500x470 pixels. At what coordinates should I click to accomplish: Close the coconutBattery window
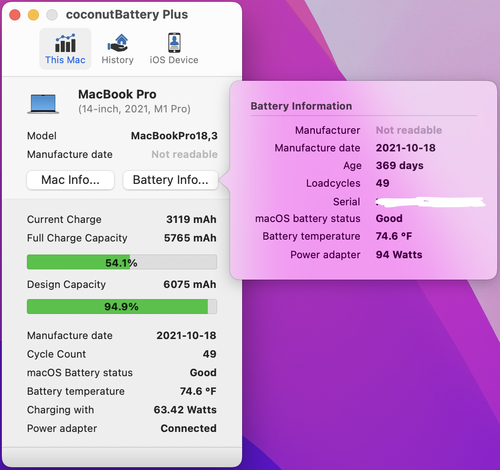pos(15,15)
